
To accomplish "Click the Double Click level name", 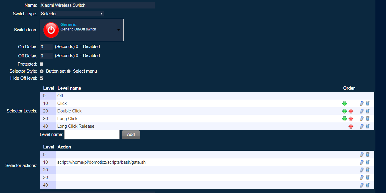I will [69, 111].
